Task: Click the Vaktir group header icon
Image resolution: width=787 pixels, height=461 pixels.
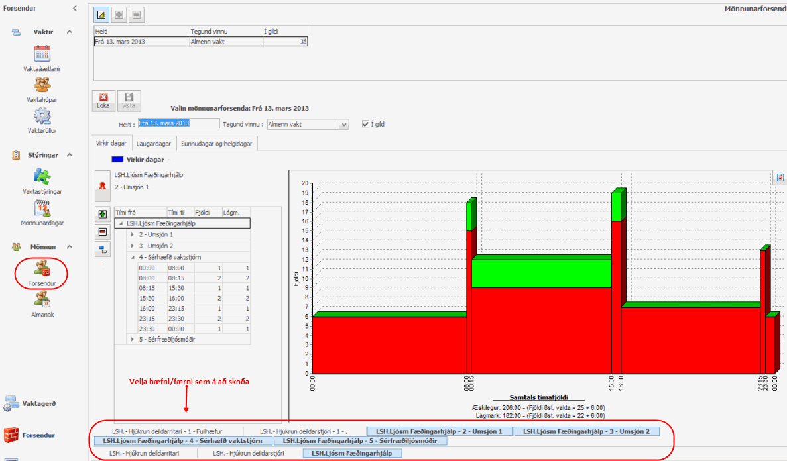Action: [16, 32]
